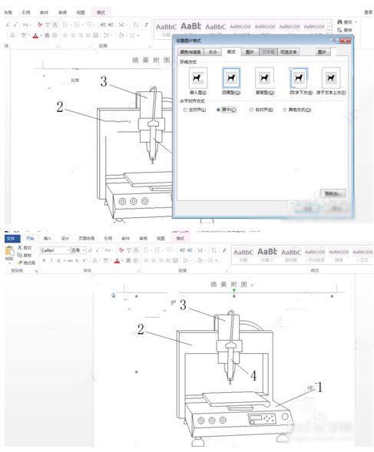Clear formatting in the window with 文件 tab
The height and width of the screenshot is (452, 374).
[x=121, y=250]
